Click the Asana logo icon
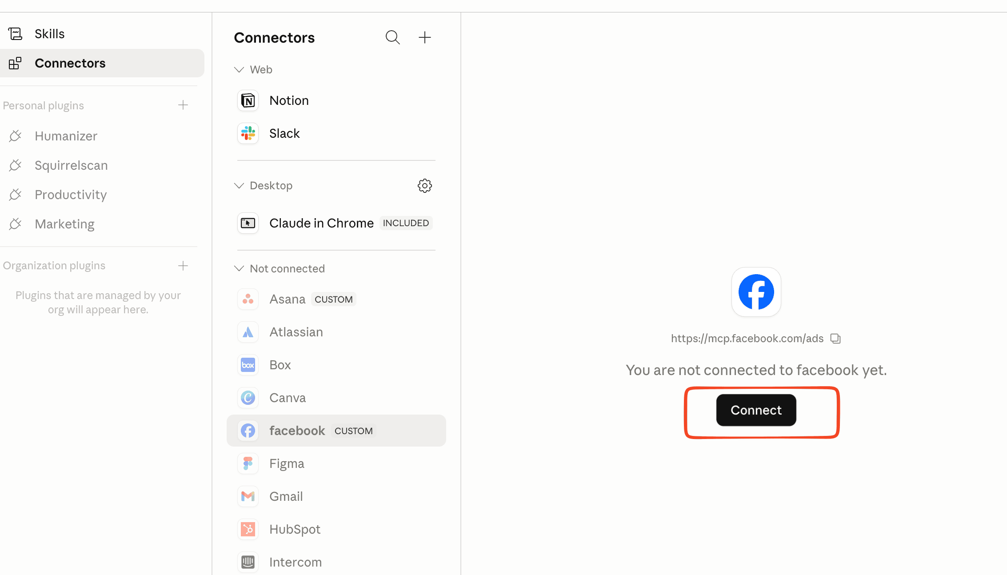Image resolution: width=1007 pixels, height=575 pixels. pyautogui.click(x=248, y=299)
